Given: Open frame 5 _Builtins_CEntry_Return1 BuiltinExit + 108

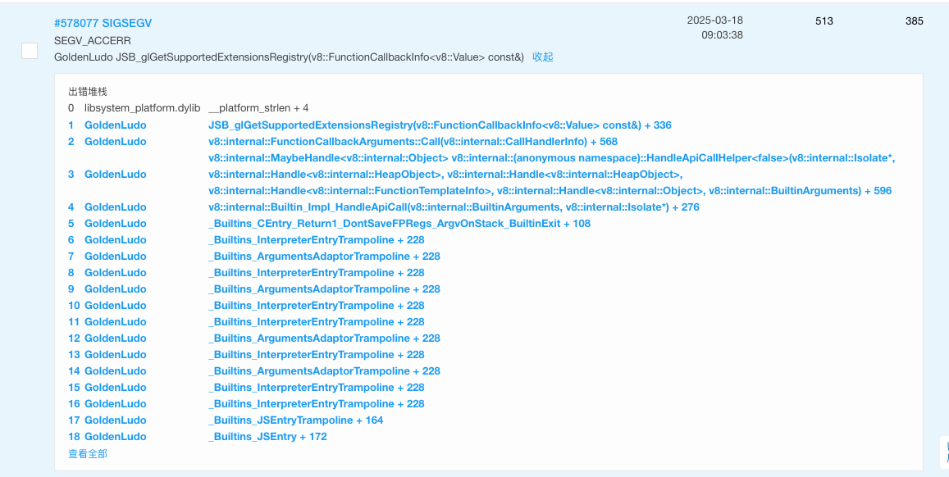Looking at the screenshot, I should [x=399, y=223].
